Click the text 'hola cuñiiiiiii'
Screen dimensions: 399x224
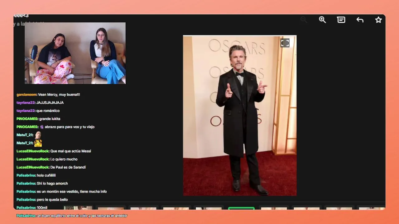[x=46, y=175]
